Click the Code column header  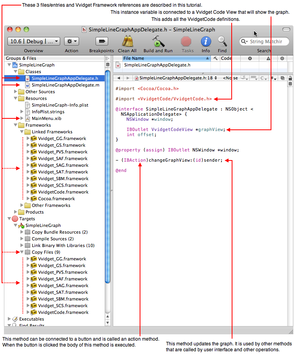pos(230,58)
